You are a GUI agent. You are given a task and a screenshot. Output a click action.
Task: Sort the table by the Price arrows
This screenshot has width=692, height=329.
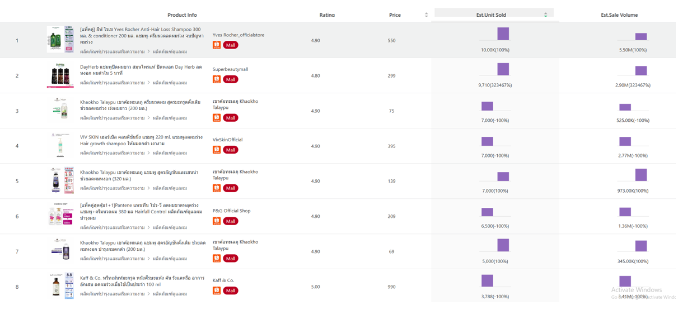[x=426, y=15]
